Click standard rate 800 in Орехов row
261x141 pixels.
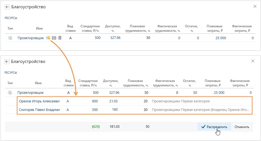(x=95, y=101)
